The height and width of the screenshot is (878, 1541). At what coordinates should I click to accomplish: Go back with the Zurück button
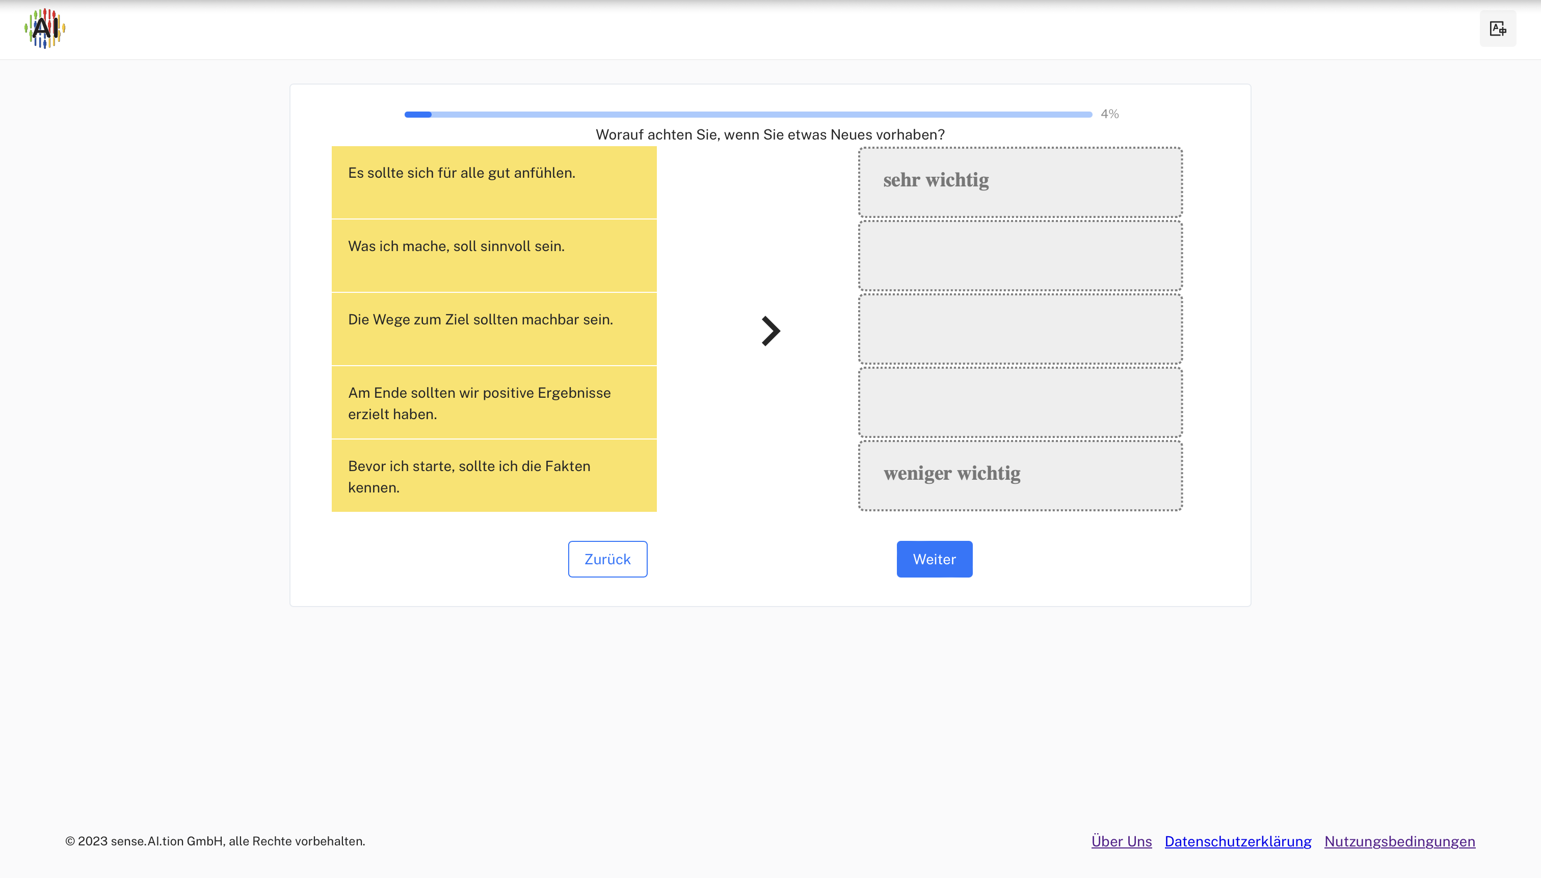(607, 559)
